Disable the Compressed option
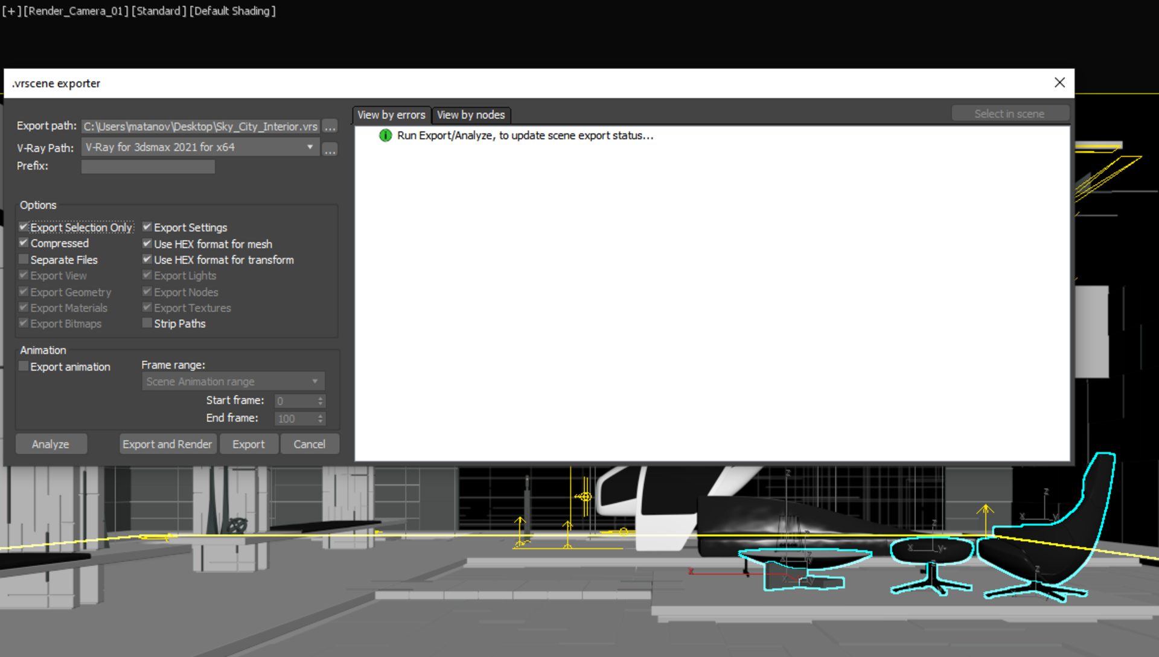The width and height of the screenshot is (1159, 657). click(x=24, y=243)
